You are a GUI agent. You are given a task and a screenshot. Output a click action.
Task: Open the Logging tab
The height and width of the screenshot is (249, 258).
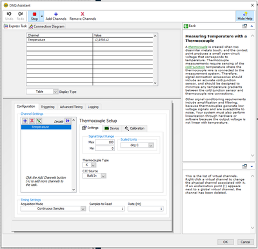coord(93,107)
